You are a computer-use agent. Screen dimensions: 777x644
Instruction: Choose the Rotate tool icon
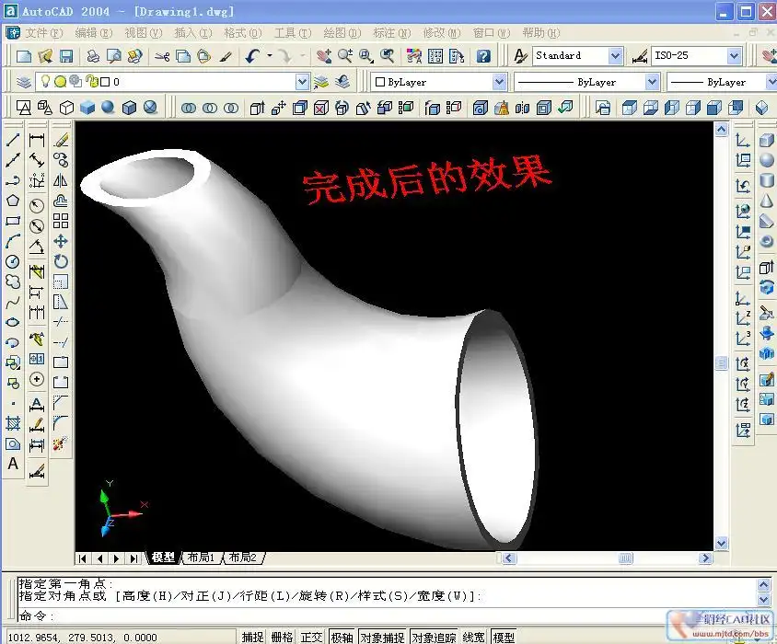pos(61,261)
